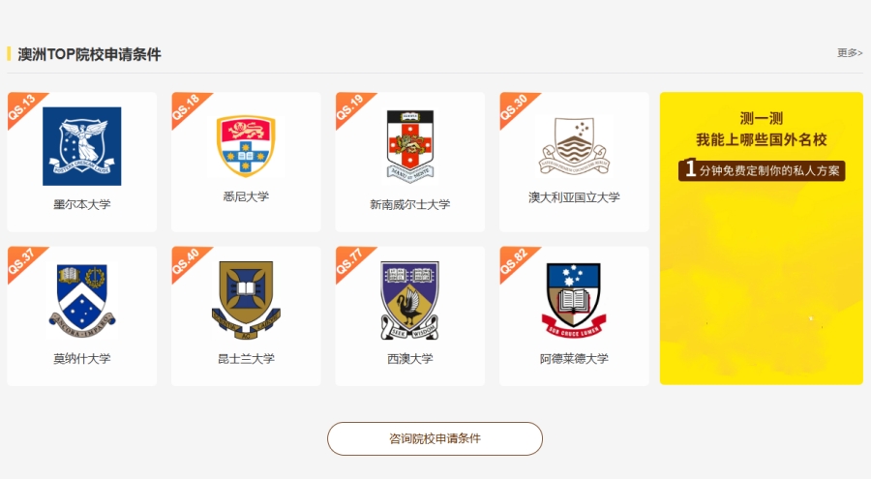Viewport: 871px width, 479px height.
Task: Click the University of Adelaide shield logo
Action: 574,300
